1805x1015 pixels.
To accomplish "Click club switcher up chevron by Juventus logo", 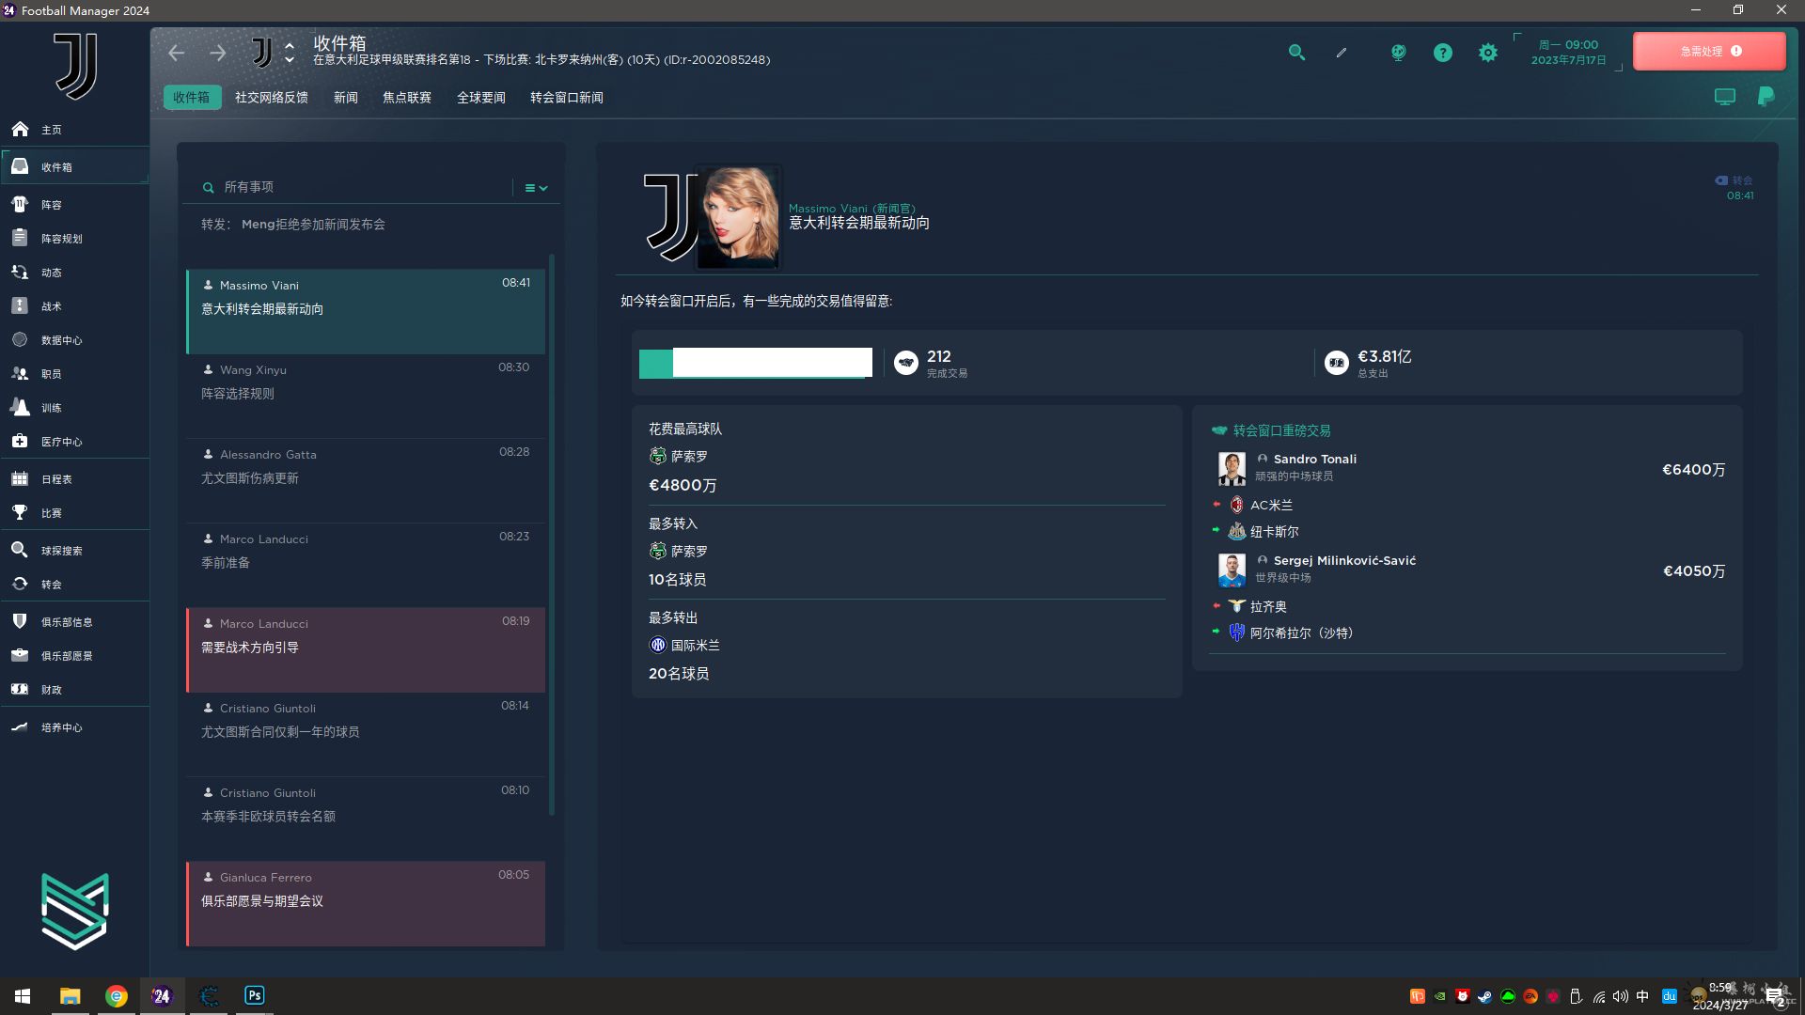I will tap(290, 45).
